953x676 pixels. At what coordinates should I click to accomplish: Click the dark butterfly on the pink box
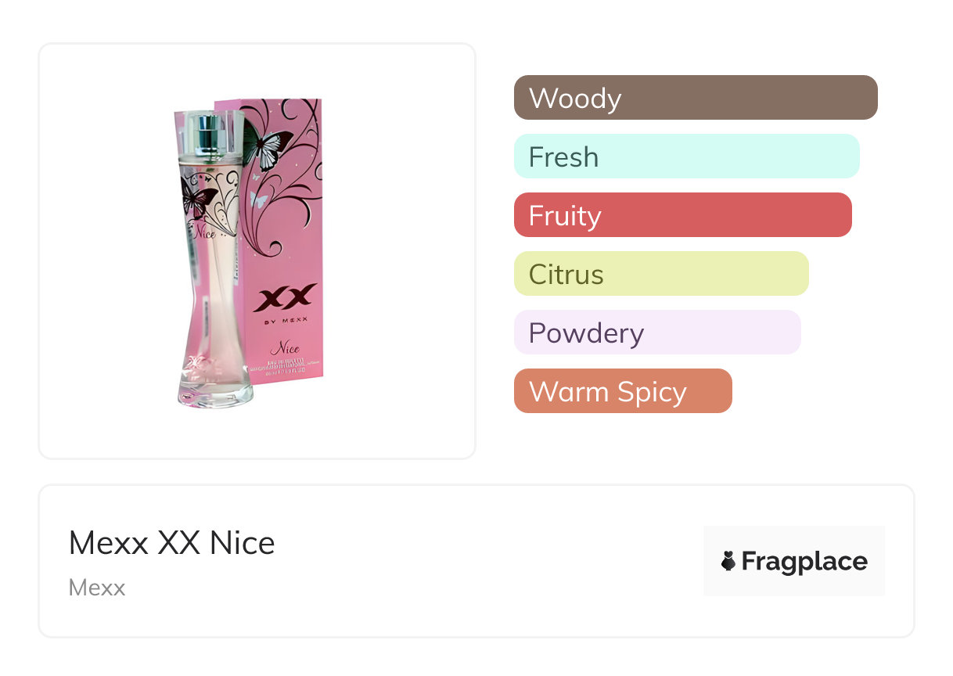pyautogui.click(x=266, y=145)
